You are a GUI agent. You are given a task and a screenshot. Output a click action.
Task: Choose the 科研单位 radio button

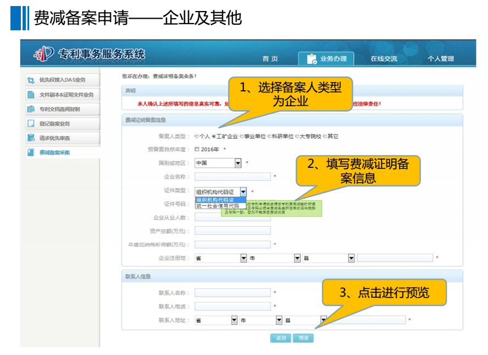[269, 136]
